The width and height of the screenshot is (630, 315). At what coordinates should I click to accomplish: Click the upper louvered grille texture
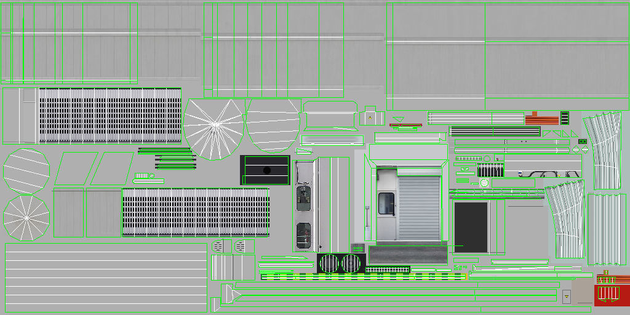(x=110, y=116)
